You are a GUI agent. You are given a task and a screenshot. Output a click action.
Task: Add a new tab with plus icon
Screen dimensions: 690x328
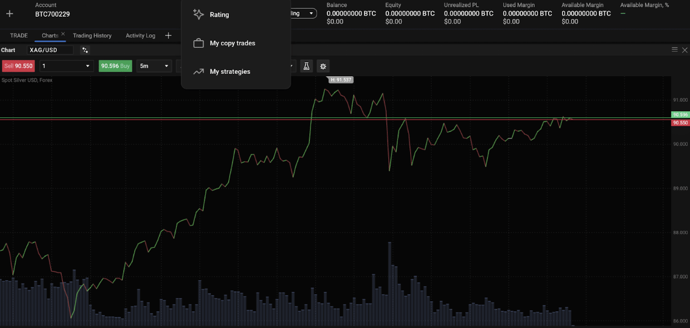[168, 36]
